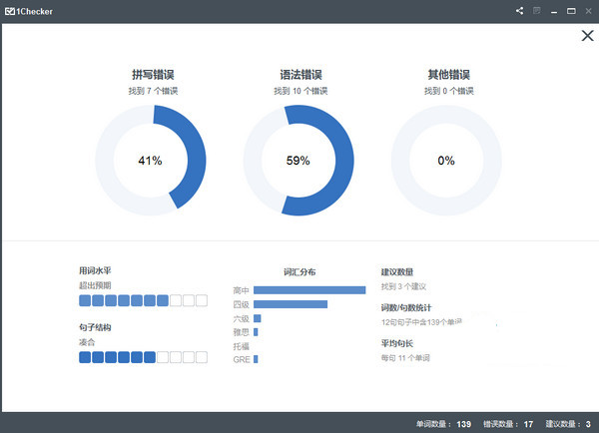Select the 语法错误 heading

click(300, 75)
